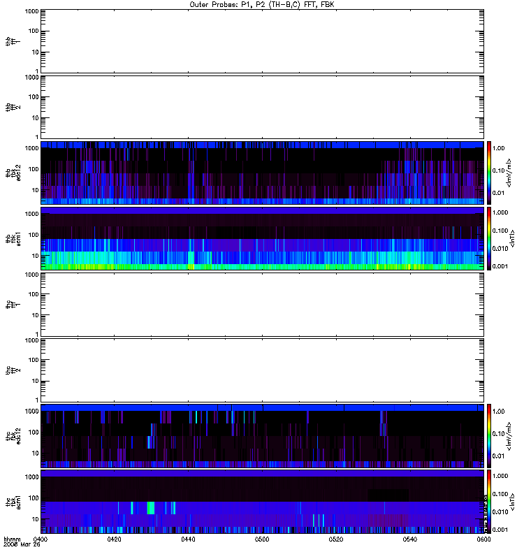The image size is (524, 559).
Task: Click the 'thb fbk scm1' y-axis title
Action: pos(13,238)
